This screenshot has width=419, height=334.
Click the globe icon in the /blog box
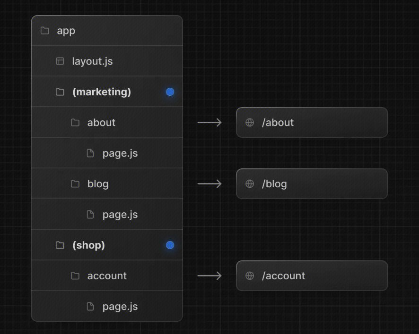tap(250, 184)
